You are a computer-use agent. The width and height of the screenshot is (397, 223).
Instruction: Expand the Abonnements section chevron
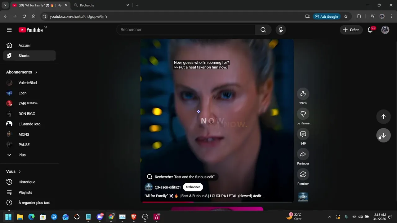tap(36, 72)
